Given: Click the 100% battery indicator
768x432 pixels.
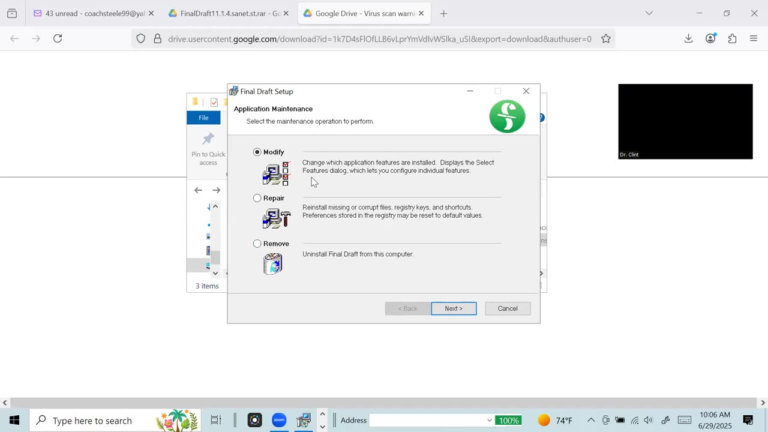Looking at the screenshot, I should pyautogui.click(x=508, y=420).
